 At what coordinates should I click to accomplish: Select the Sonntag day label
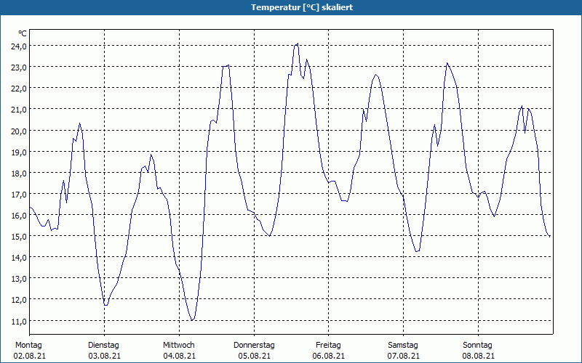click(477, 345)
